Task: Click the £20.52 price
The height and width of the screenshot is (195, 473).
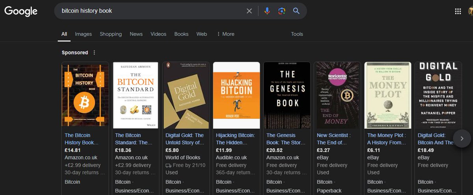Action: [x=274, y=150]
